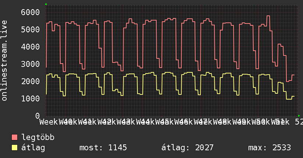This screenshot has height=158, width=303.
Task: Click the 3000 y-axis label
Action: (x=30, y=64)
